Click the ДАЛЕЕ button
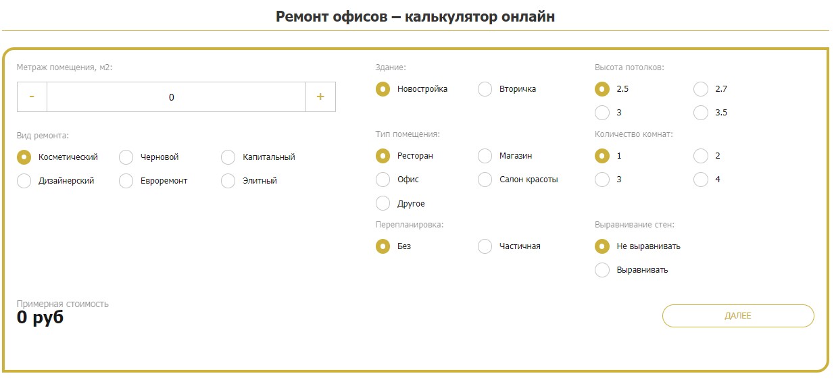Screen dimensions: 834x380 pos(738,316)
